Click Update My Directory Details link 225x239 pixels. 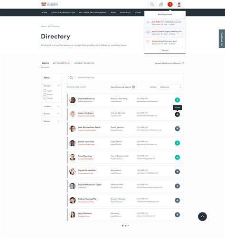click(x=168, y=63)
